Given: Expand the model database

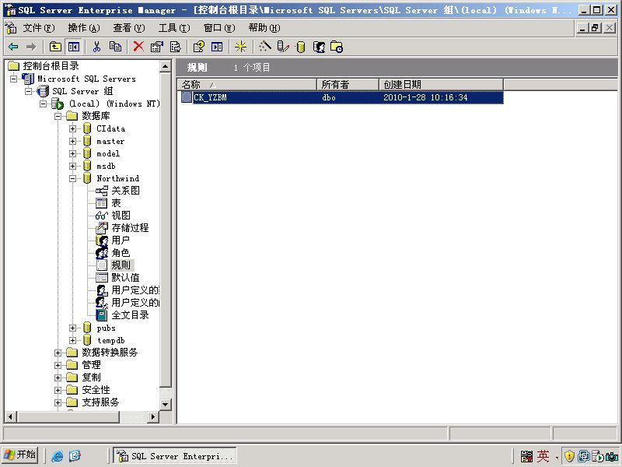Looking at the screenshot, I should point(72,153).
